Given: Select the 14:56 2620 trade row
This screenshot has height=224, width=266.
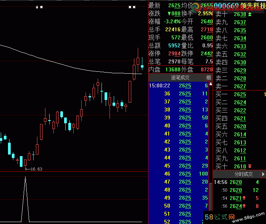Looking at the screenshot, I should (x=239, y=182).
